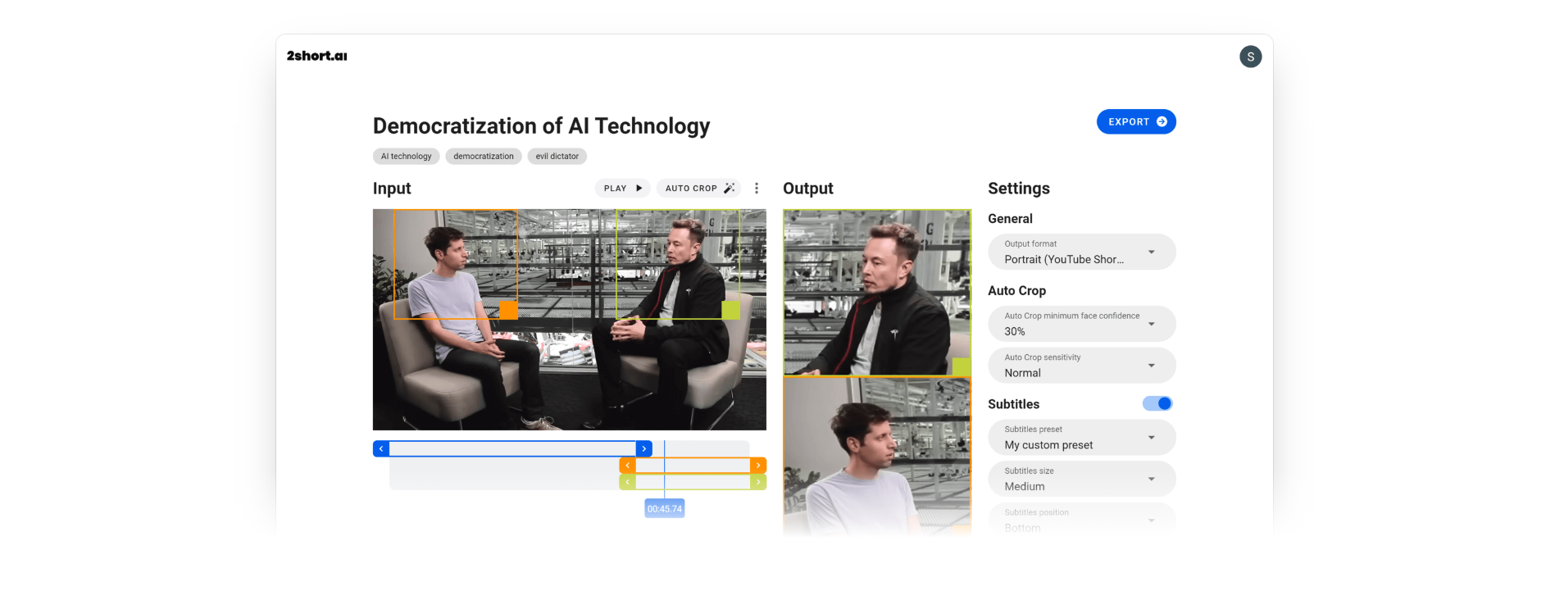The height and width of the screenshot is (614, 1555).
Task: Open the user avatar S menu
Action: click(1250, 57)
